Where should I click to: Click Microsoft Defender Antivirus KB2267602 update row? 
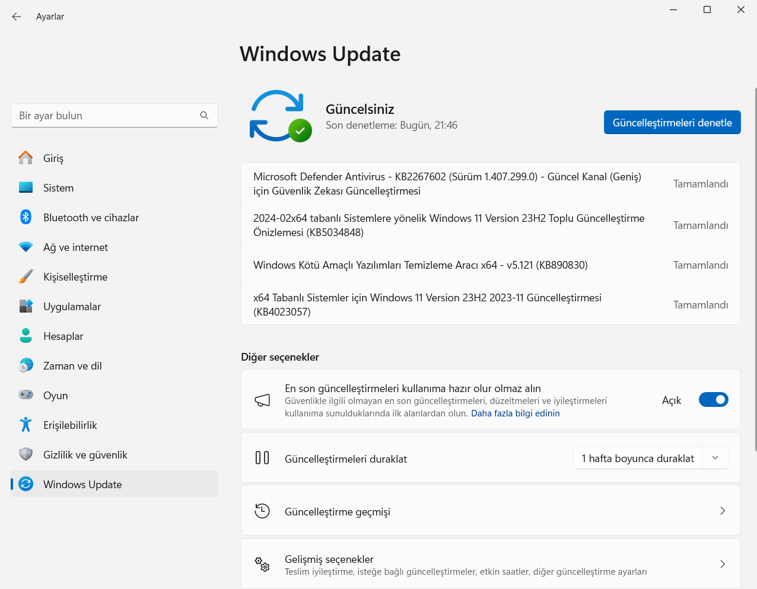point(491,183)
